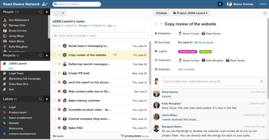
Task: Check off Social team's messaging task
Action: point(54,46)
